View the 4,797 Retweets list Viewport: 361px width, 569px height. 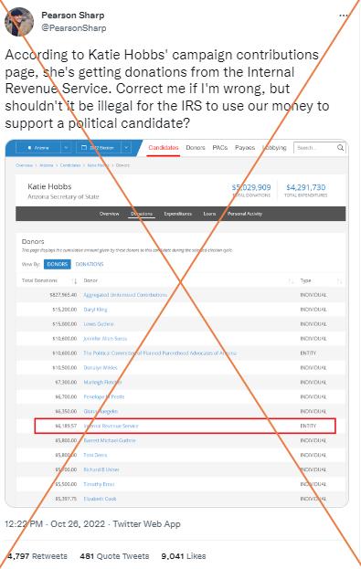tap(37, 556)
